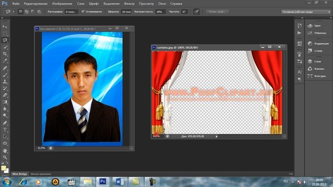333x187 pixels.
Task: Open the Контуры panel
Action: (x=317, y=76)
